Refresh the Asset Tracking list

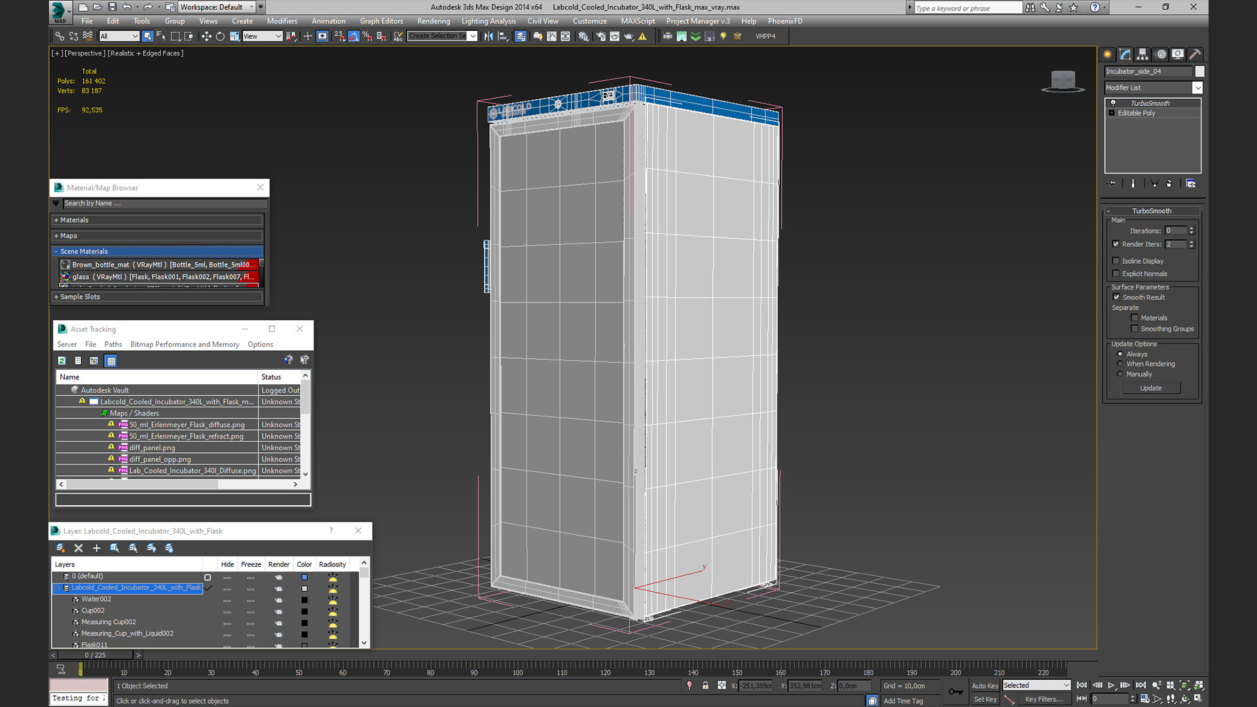pyautogui.click(x=62, y=361)
